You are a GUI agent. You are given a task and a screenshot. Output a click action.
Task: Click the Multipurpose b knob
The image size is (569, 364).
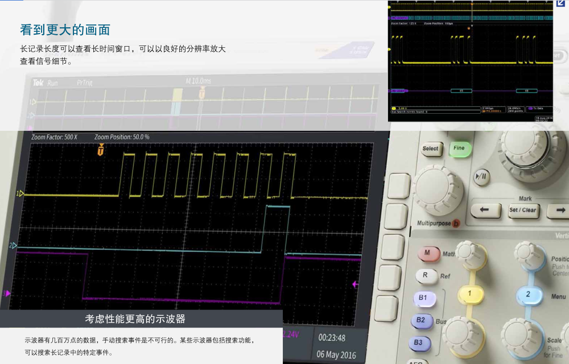(438, 190)
